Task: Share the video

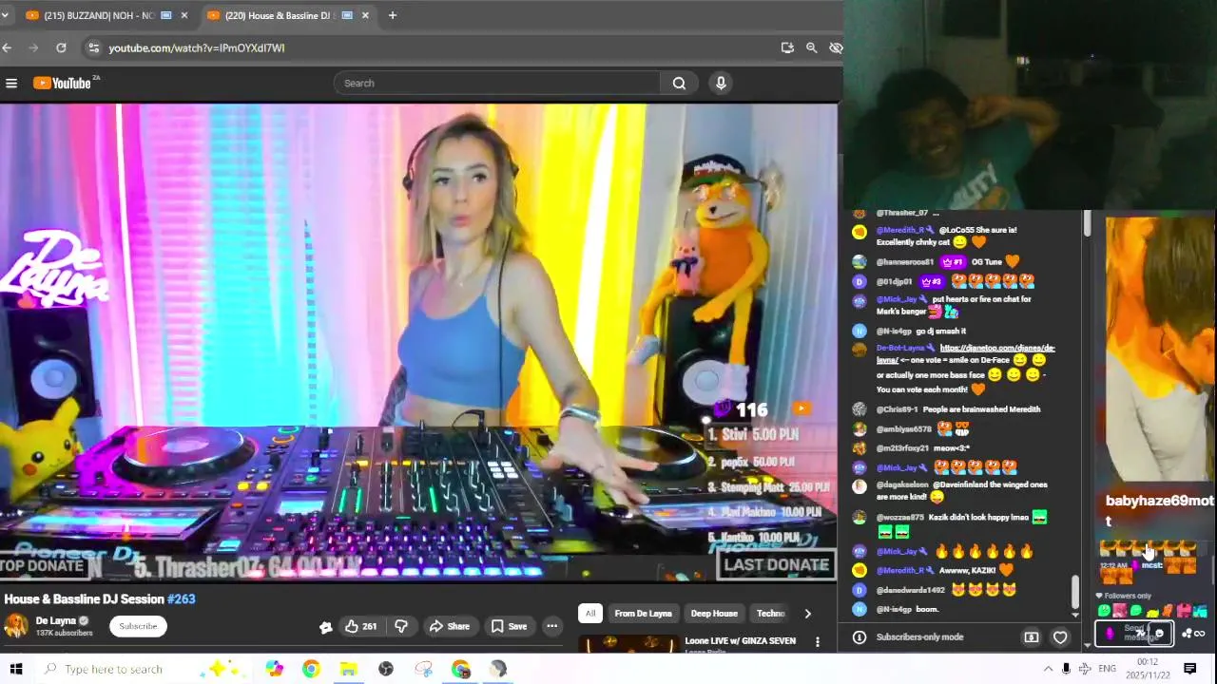Action: pyautogui.click(x=449, y=626)
